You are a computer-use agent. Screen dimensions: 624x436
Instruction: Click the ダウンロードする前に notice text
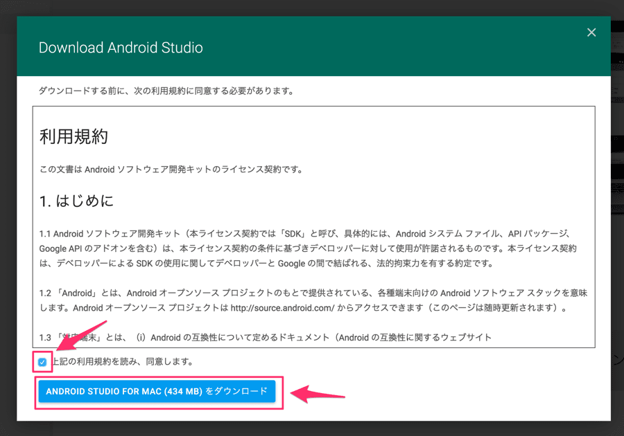click(x=166, y=91)
